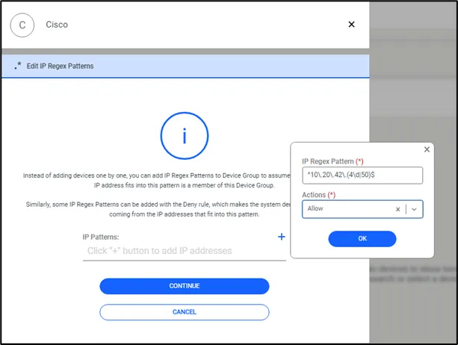
Task: Focus the IP Regex Pattern input field
Action: (362, 175)
